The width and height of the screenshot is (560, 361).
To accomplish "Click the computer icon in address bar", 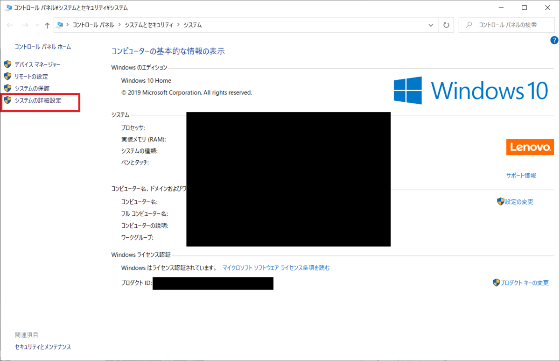I will (60, 25).
